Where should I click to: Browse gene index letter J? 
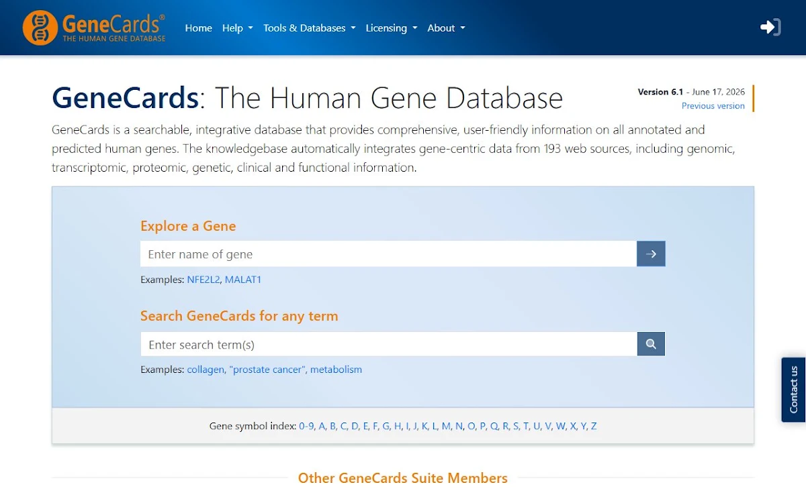coord(416,426)
